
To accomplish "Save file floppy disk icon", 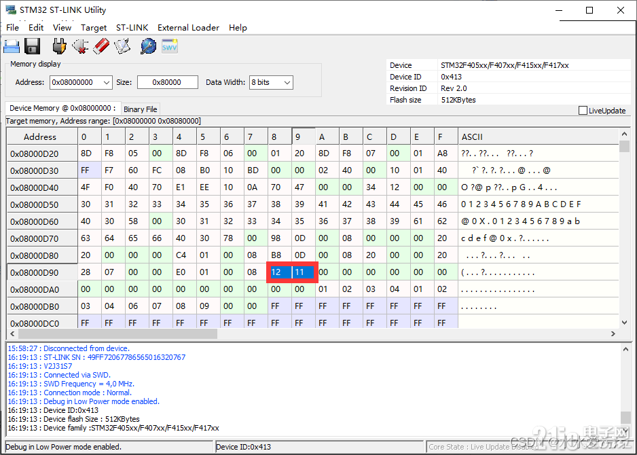I will click(x=33, y=46).
